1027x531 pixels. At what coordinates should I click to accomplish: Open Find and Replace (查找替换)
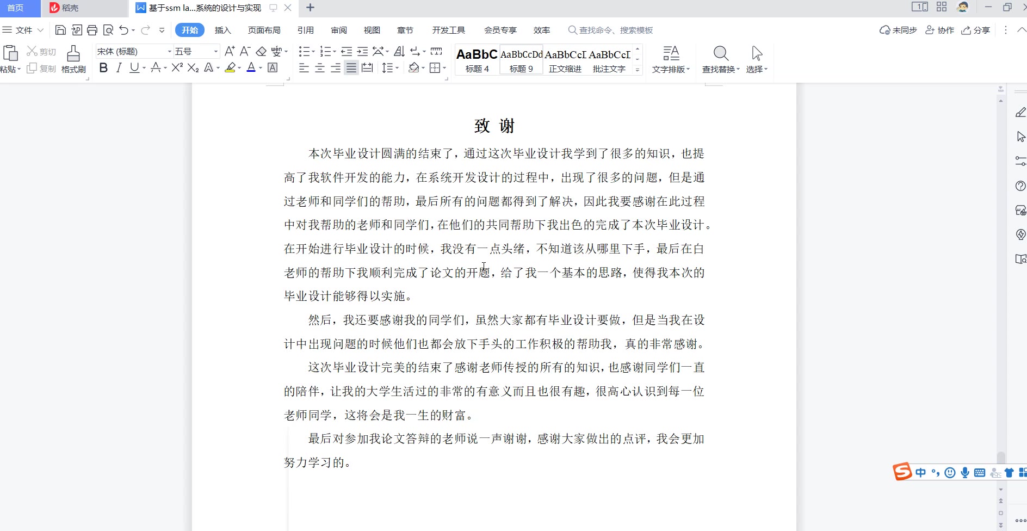[721, 59]
